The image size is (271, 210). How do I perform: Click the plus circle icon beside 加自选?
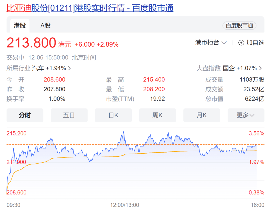click(x=241, y=43)
